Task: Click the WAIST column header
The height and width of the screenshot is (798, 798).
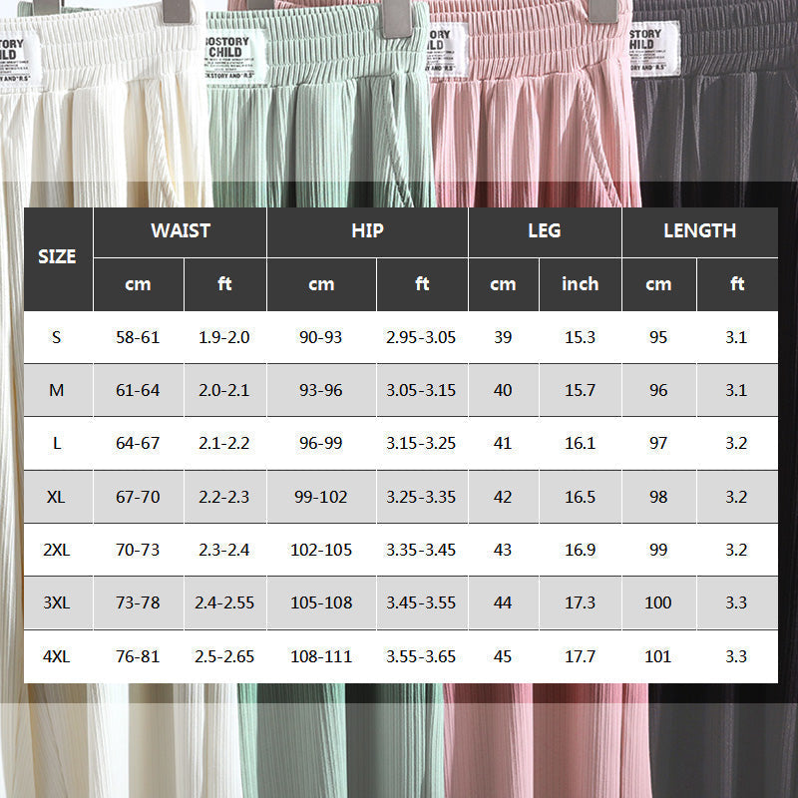Action: coord(180,231)
